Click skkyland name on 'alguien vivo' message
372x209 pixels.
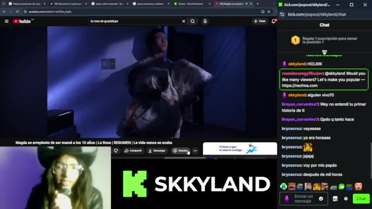tap(297, 95)
